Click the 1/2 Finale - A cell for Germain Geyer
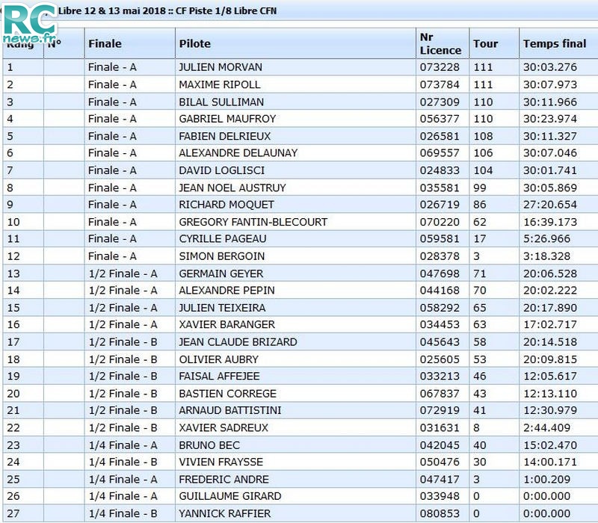Image resolution: width=598 pixels, height=523 pixels. click(x=123, y=273)
